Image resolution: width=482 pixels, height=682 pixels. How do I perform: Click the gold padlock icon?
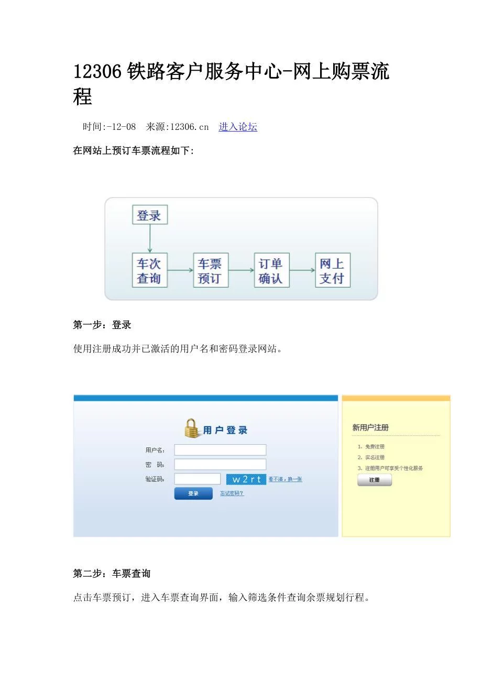click(192, 428)
